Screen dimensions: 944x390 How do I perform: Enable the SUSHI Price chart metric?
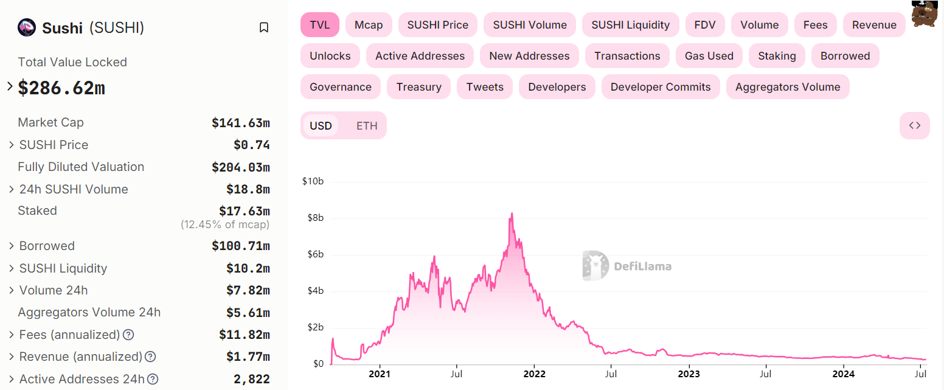point(438,25)
